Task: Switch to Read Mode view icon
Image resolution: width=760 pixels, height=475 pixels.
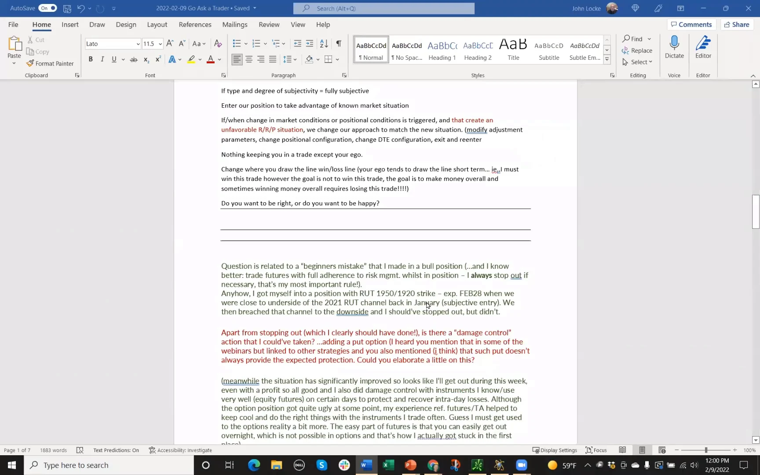Action: 622,450
